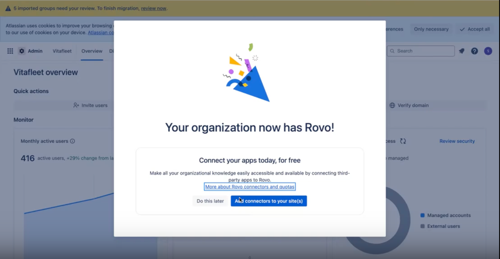The image size is (500, 259).
Task: Open the app switcher grid icon
Action: (x=10, y=51)
